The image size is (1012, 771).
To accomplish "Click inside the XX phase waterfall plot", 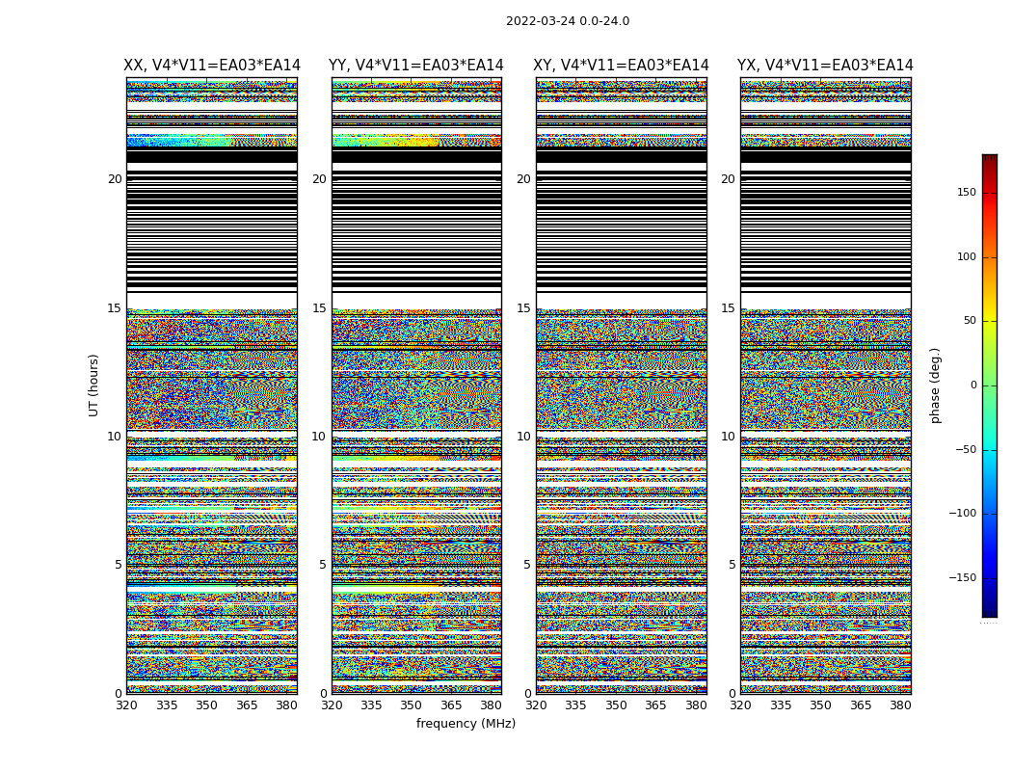I will (212, 385).
